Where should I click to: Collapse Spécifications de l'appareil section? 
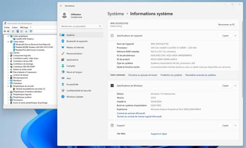pos(235,36)
